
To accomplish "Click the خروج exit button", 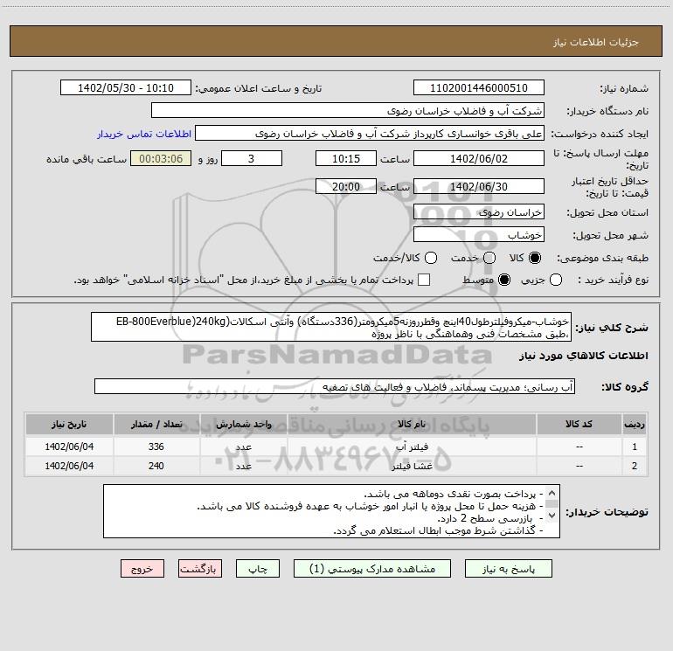I will click(x=142, y=569).
